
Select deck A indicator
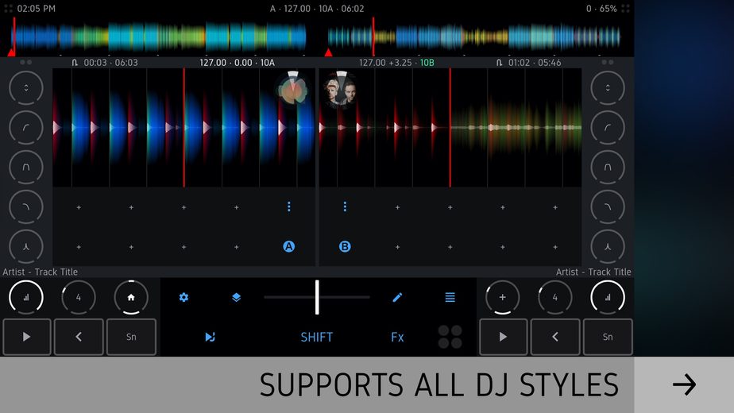coord(289,246)
